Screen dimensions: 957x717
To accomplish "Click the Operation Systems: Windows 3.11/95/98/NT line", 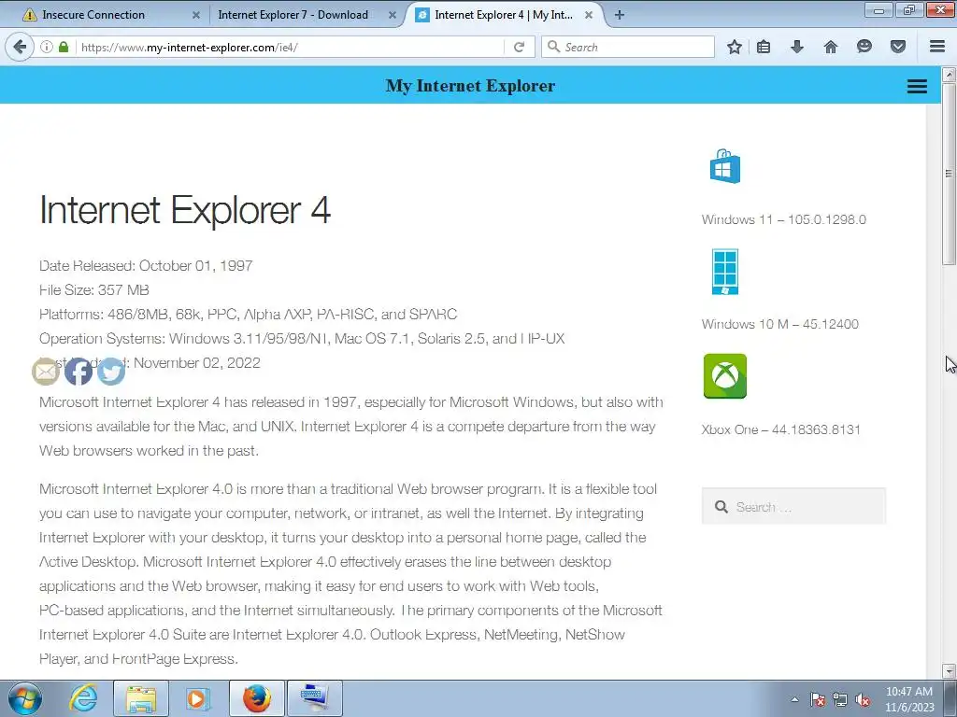I will (302, 338).
